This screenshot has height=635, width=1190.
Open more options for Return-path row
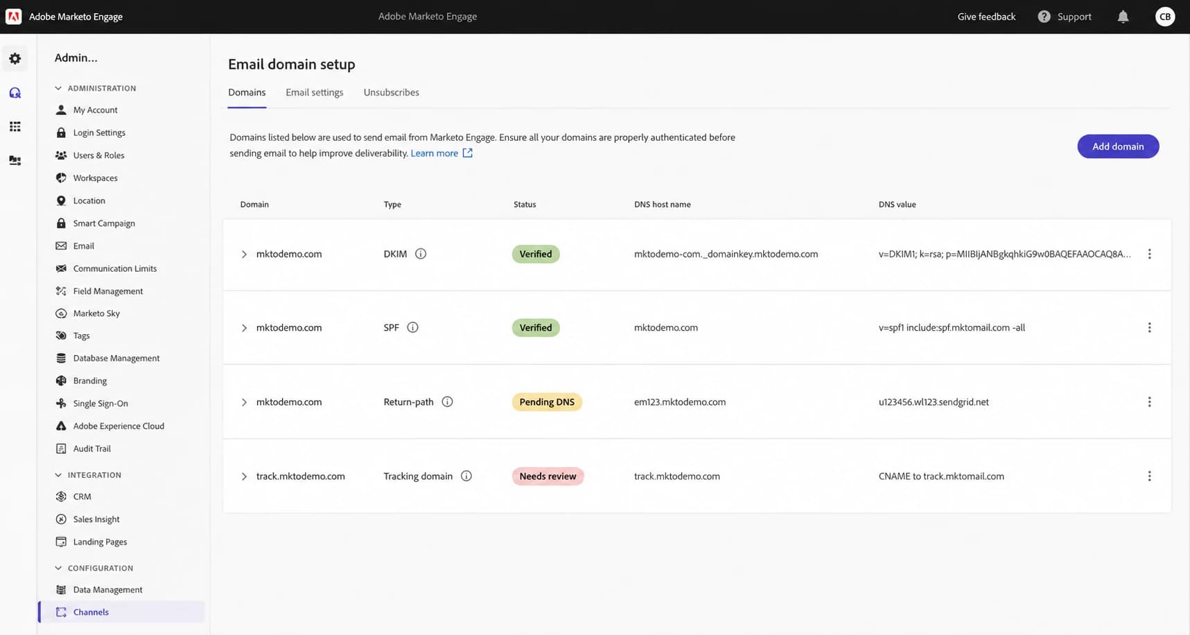pyautogui.click(x=1149, y=401)
